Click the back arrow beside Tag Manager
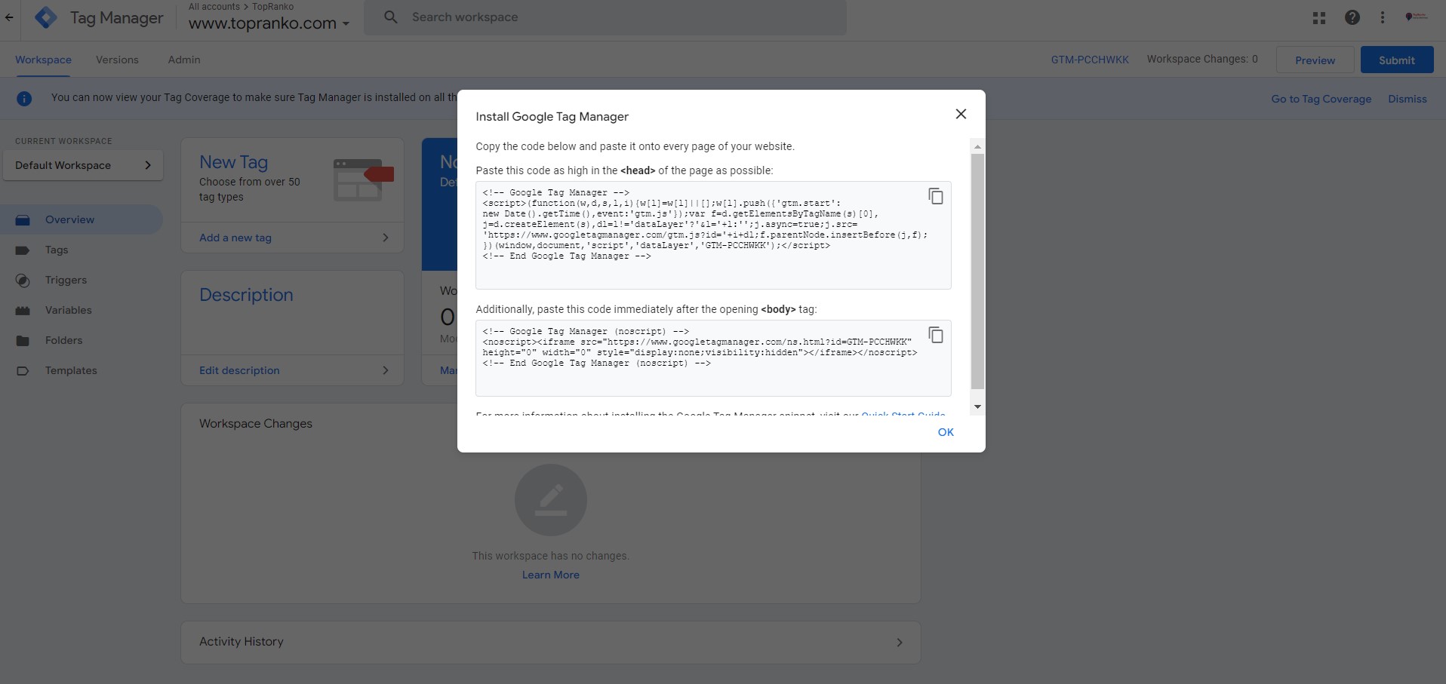1446x684 pixels. tap(9, 17)
